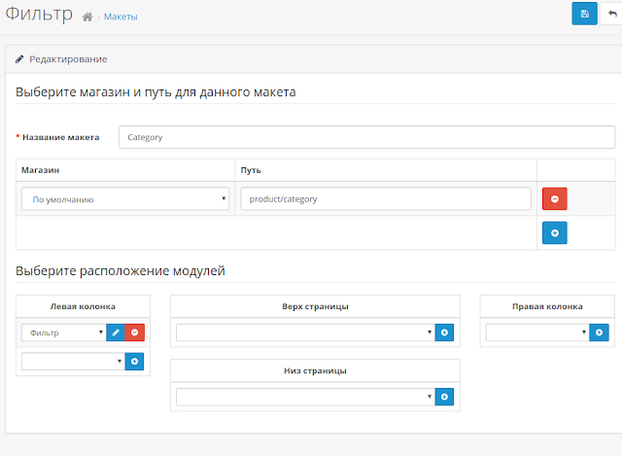
Task: Open the Макеты breadcrumb link
Action: pos(121,17)
